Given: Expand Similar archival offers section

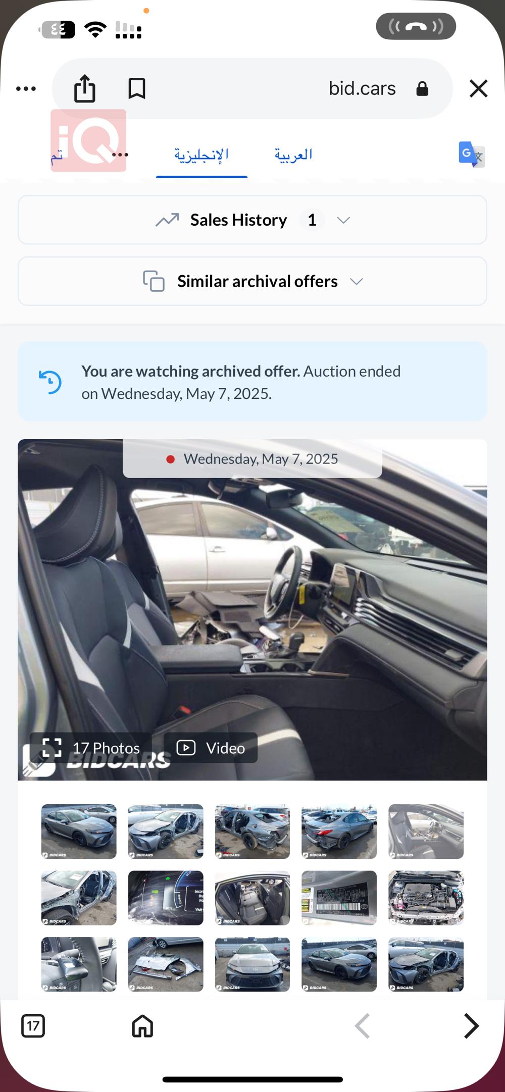Looking at the screenshot, I should (252, 281).
